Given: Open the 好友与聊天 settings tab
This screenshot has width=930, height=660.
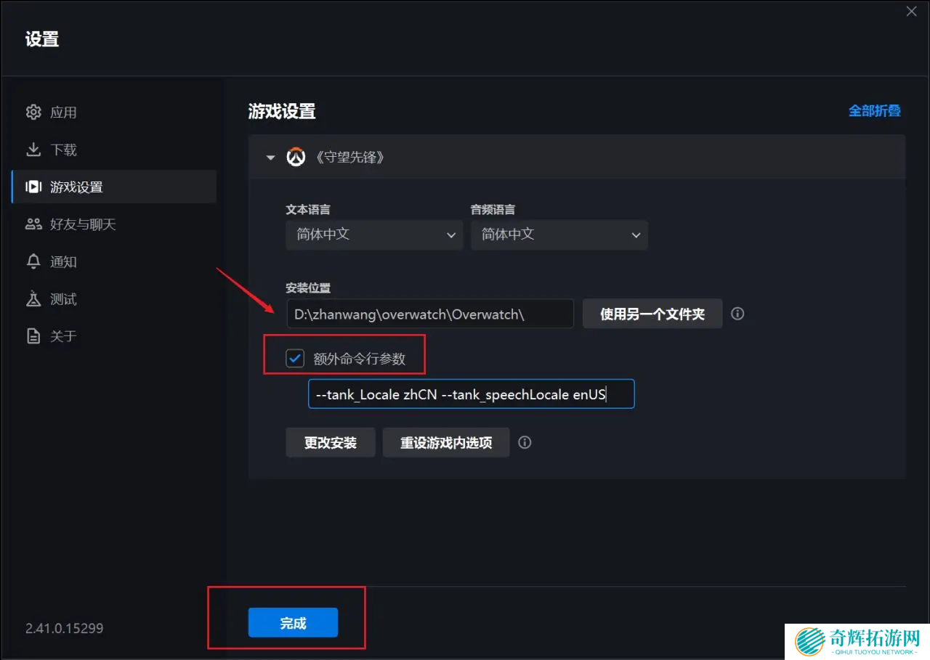Looking at the screenshot, I should [83, 224].
